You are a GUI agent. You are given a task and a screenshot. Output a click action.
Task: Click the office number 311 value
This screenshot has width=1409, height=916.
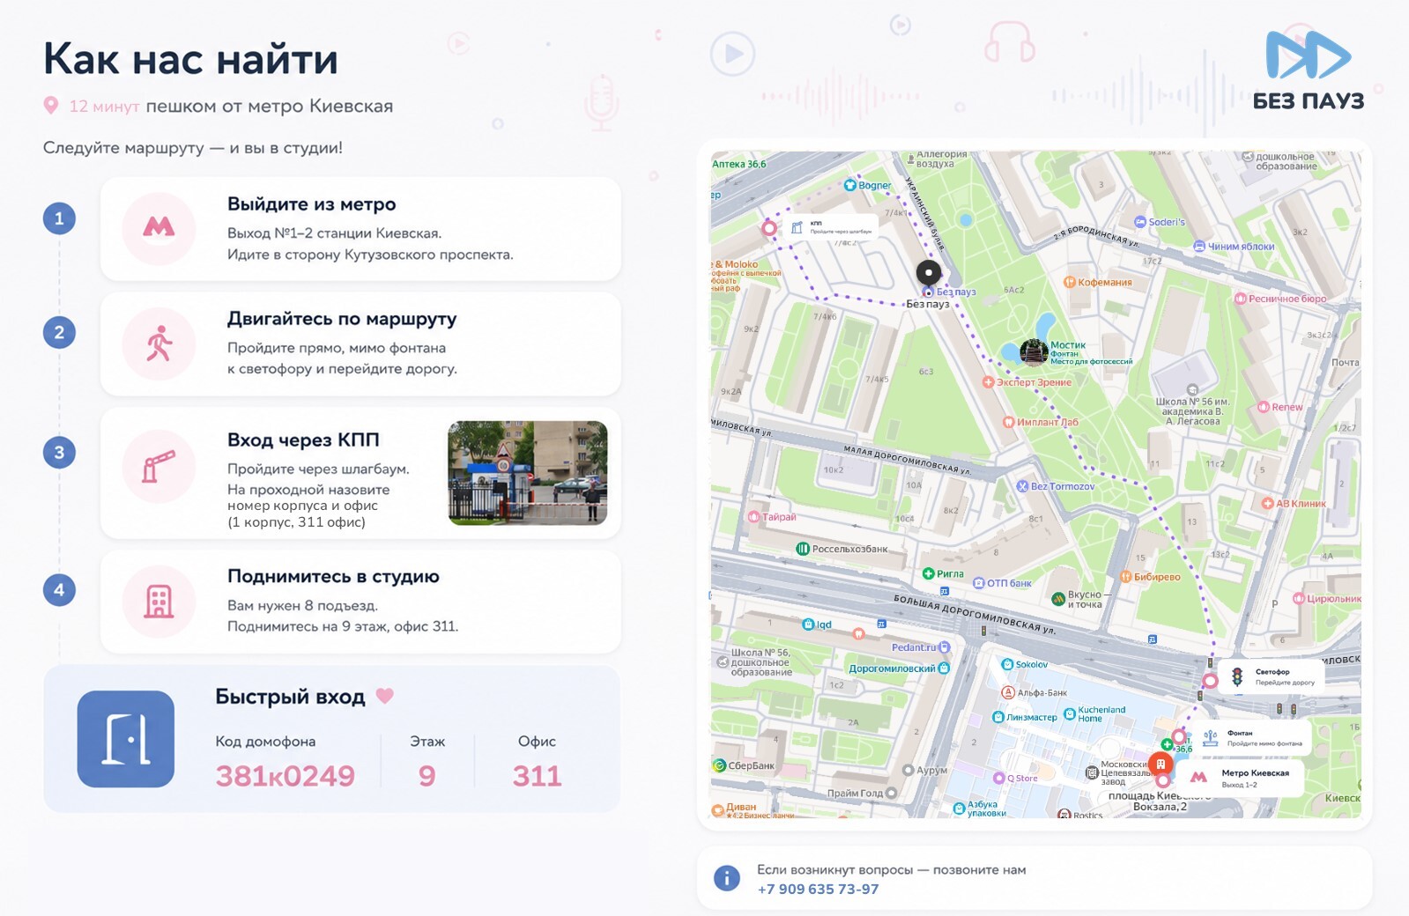click(537, 776)
